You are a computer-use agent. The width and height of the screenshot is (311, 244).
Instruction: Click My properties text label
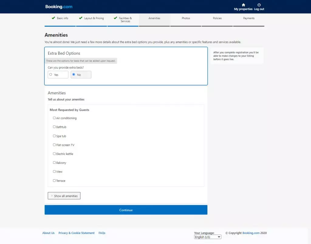(x=243, y=9)
